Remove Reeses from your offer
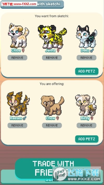 pyautogui.click(x=17, y=125)
